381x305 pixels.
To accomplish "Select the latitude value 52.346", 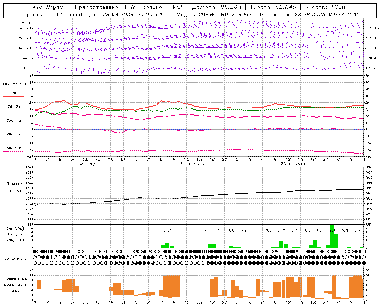I will 286,7.
